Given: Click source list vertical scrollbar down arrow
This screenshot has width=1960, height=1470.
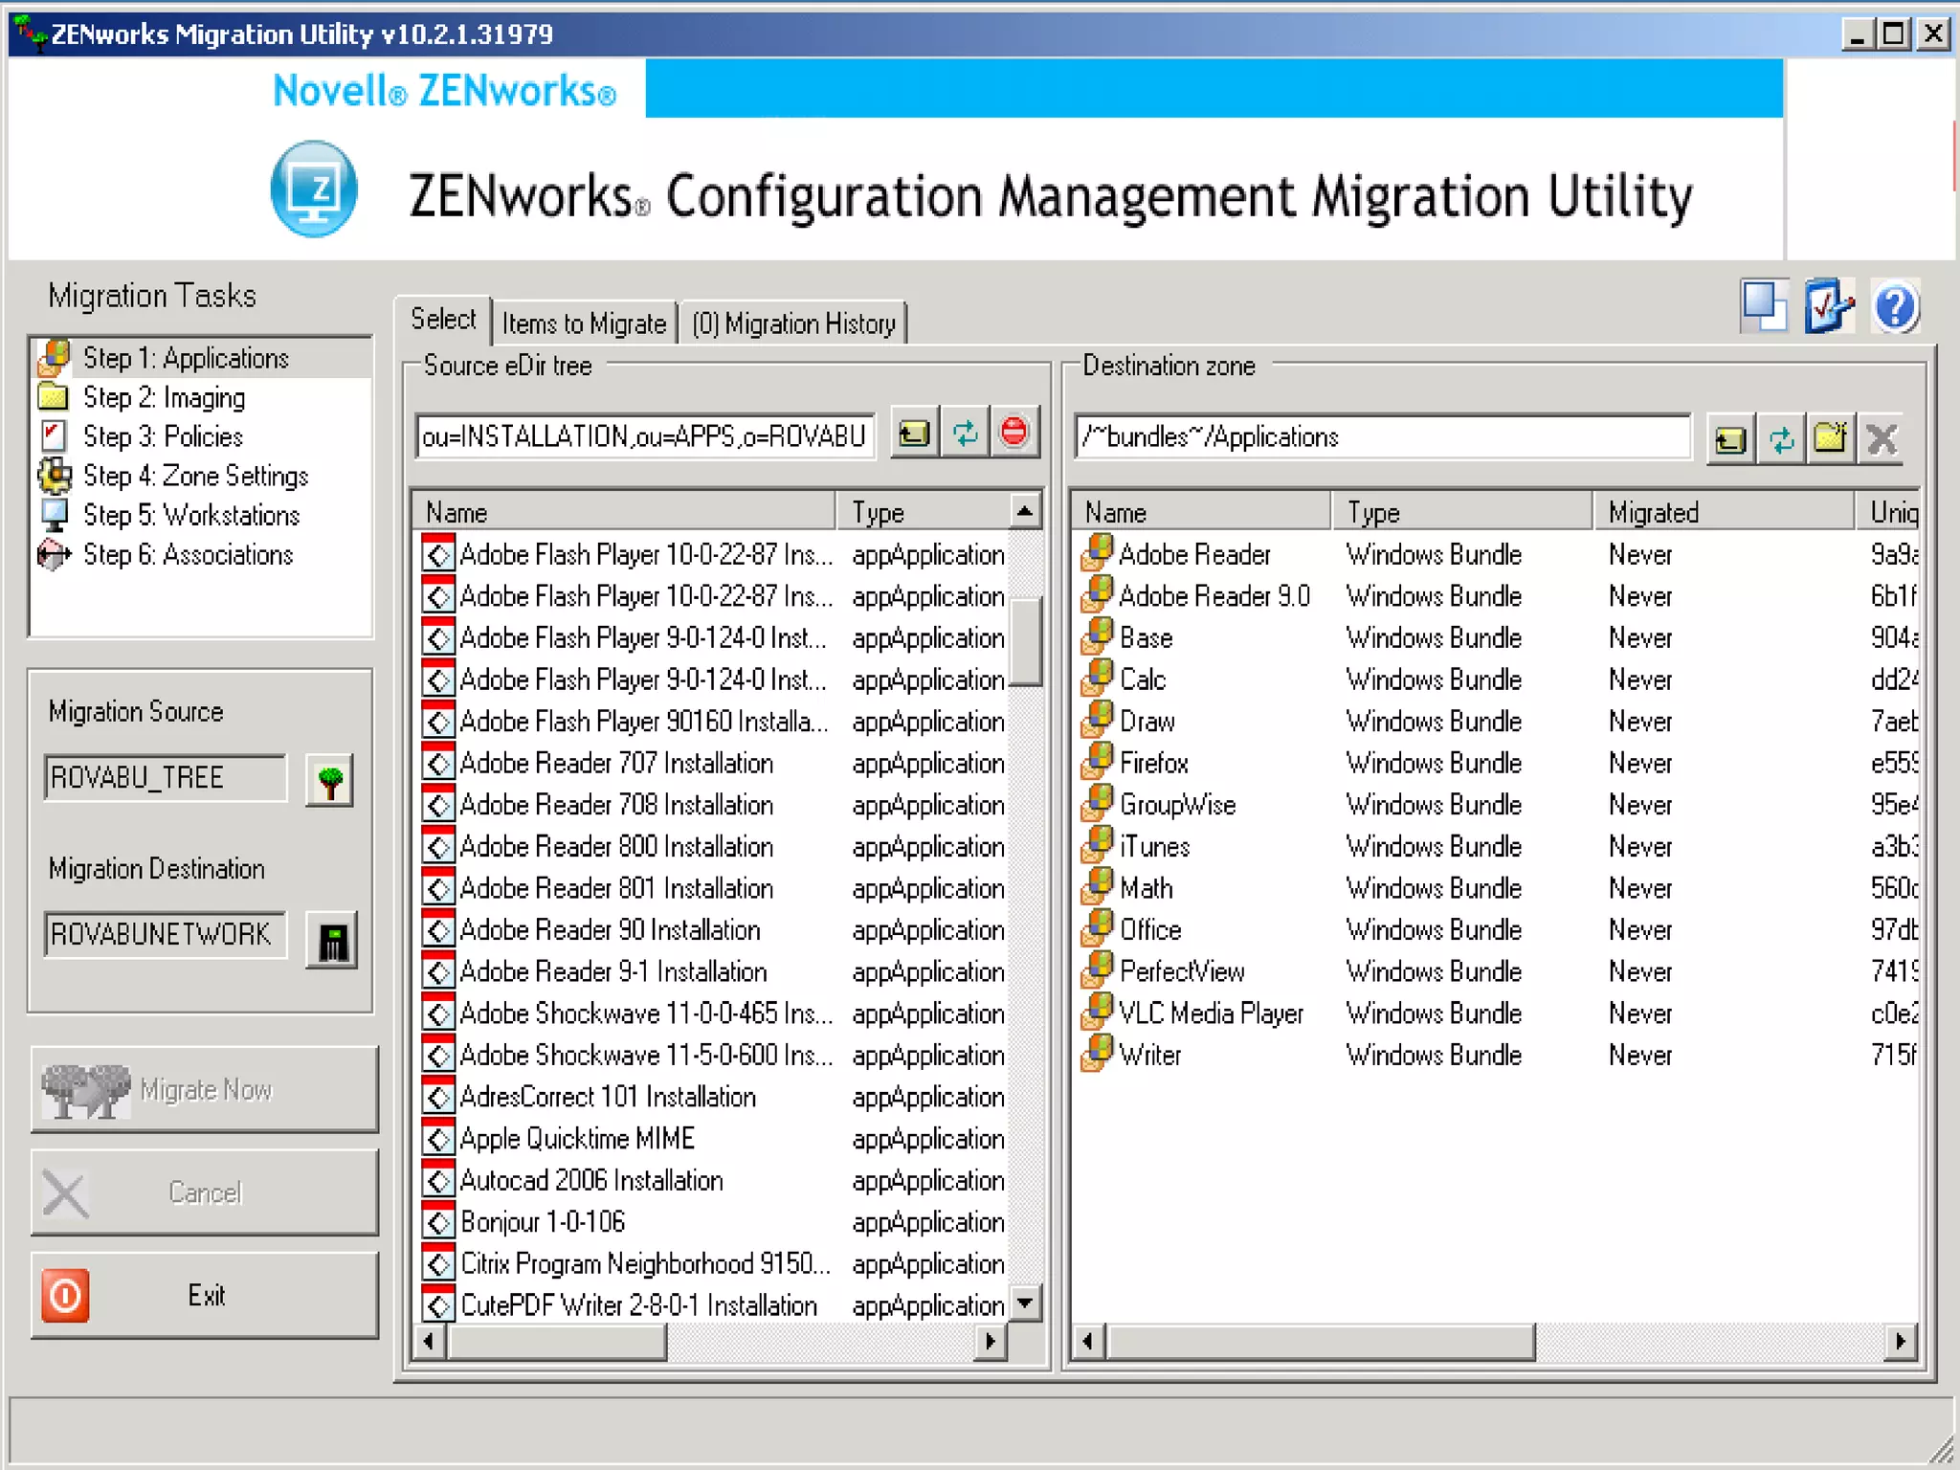Looking at the screenshot, I should (x=1026, y=1303).
